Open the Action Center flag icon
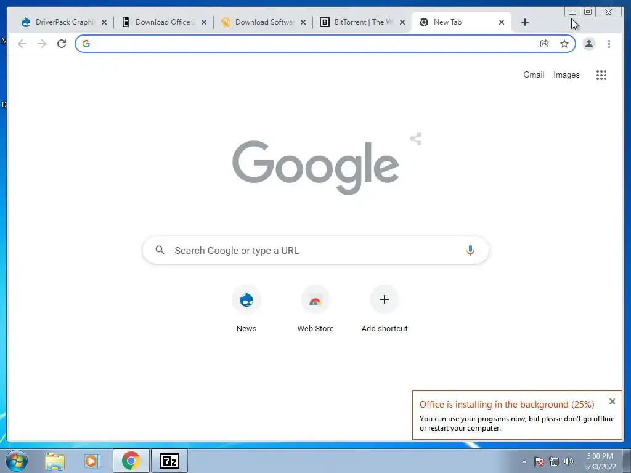 539,461
